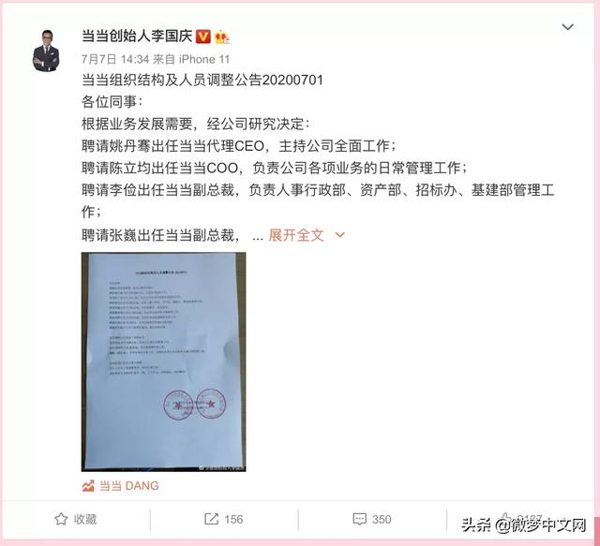Click the 头条 @微萝中文网 watermark
Image resolution: width=600 pixels, height=546 pixels.
pyautogui.click(x=523, y=525)
